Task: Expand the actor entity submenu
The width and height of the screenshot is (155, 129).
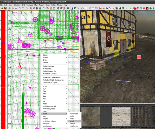Action: (x=54, y=86)
